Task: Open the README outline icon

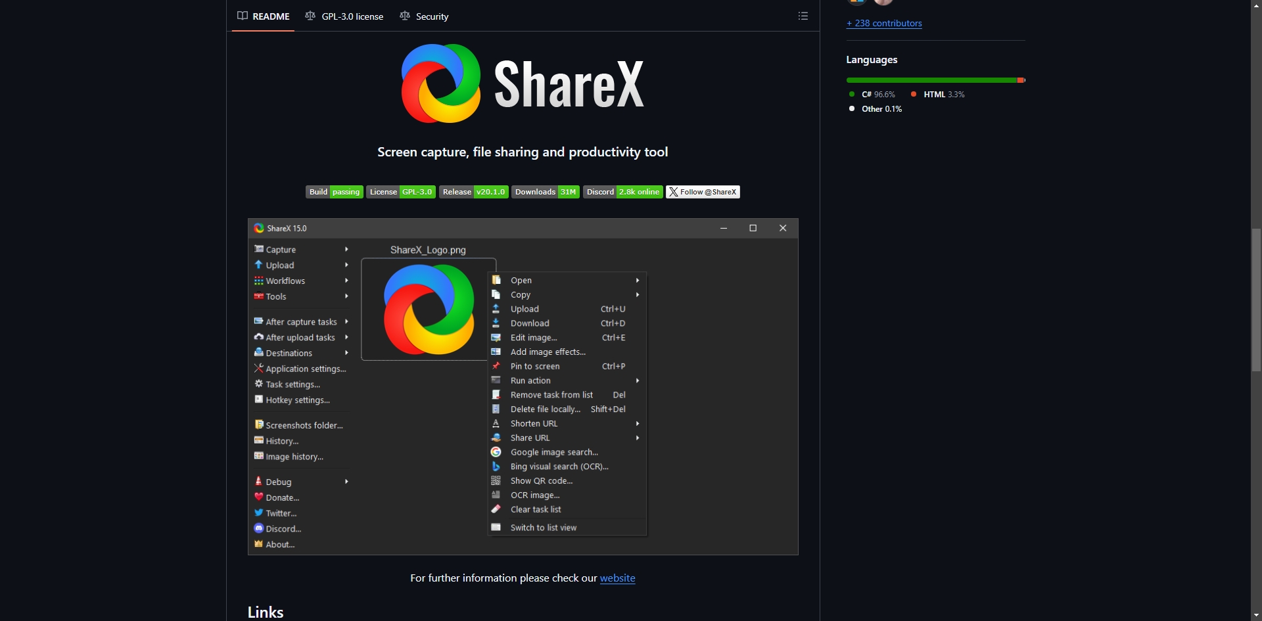Action: click(x=803, y=16)
